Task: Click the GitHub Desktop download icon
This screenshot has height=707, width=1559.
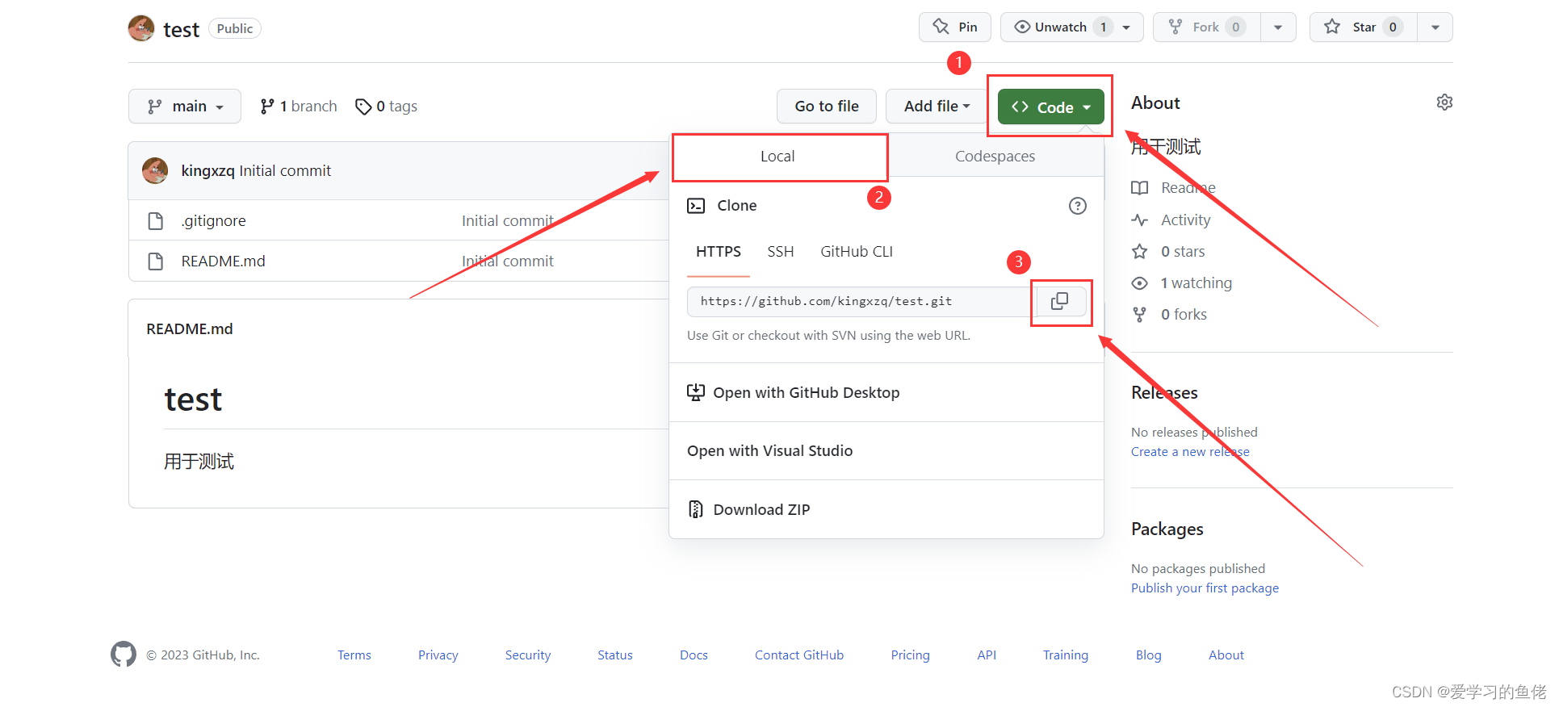Action: (696, 392)
